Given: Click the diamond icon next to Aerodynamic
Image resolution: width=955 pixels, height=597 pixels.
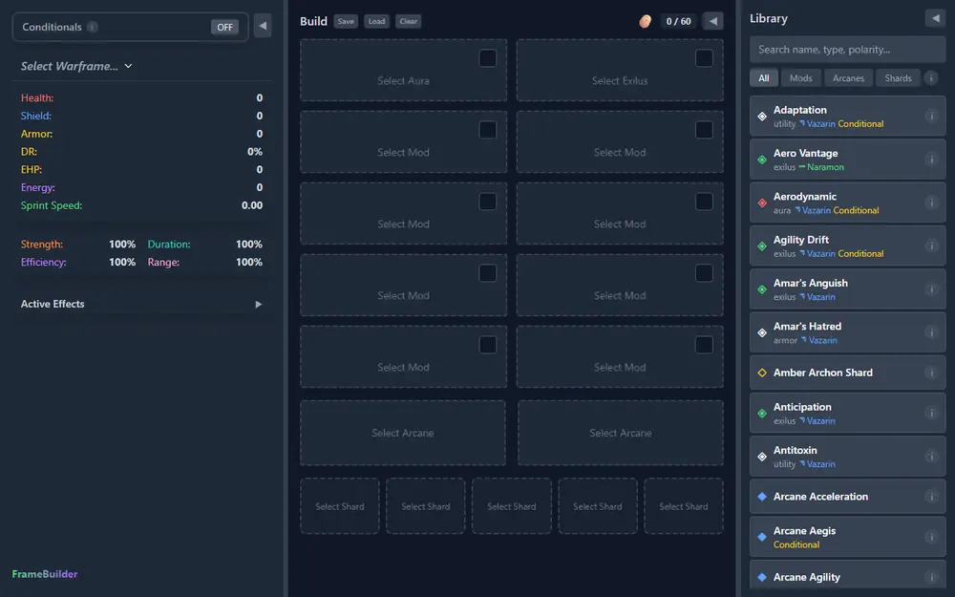Looking at the screenshot, I should pos(762,203).
